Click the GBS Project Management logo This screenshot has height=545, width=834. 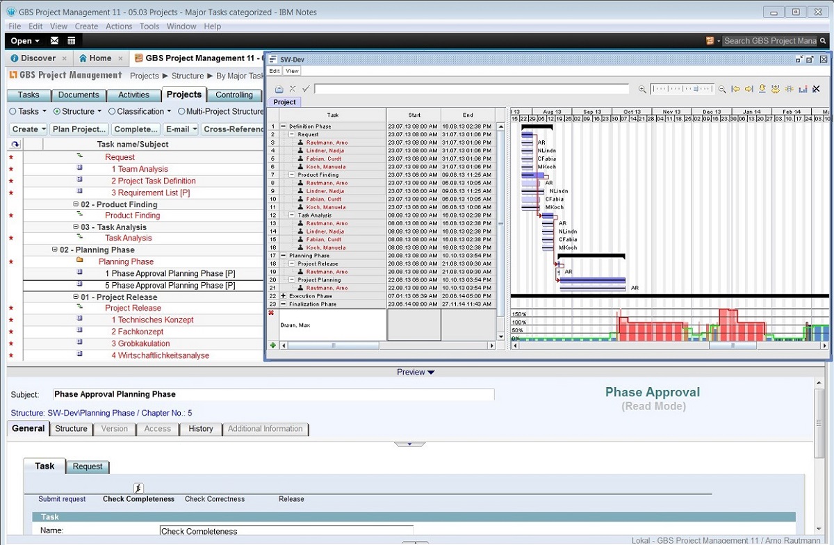point(66,75)
